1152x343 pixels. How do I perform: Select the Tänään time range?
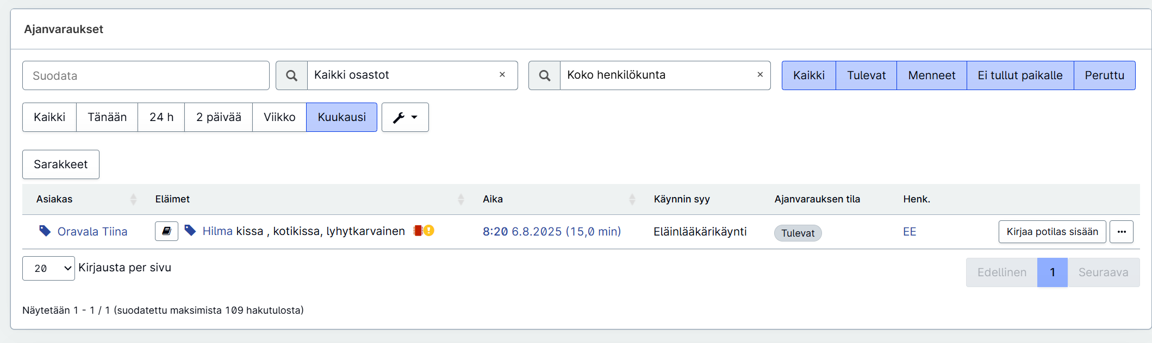tap(107, 117)
